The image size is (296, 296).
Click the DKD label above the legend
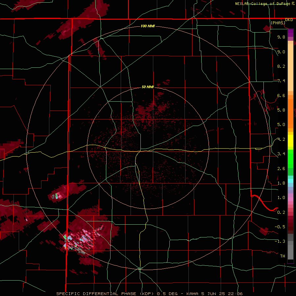coord(289,20)
